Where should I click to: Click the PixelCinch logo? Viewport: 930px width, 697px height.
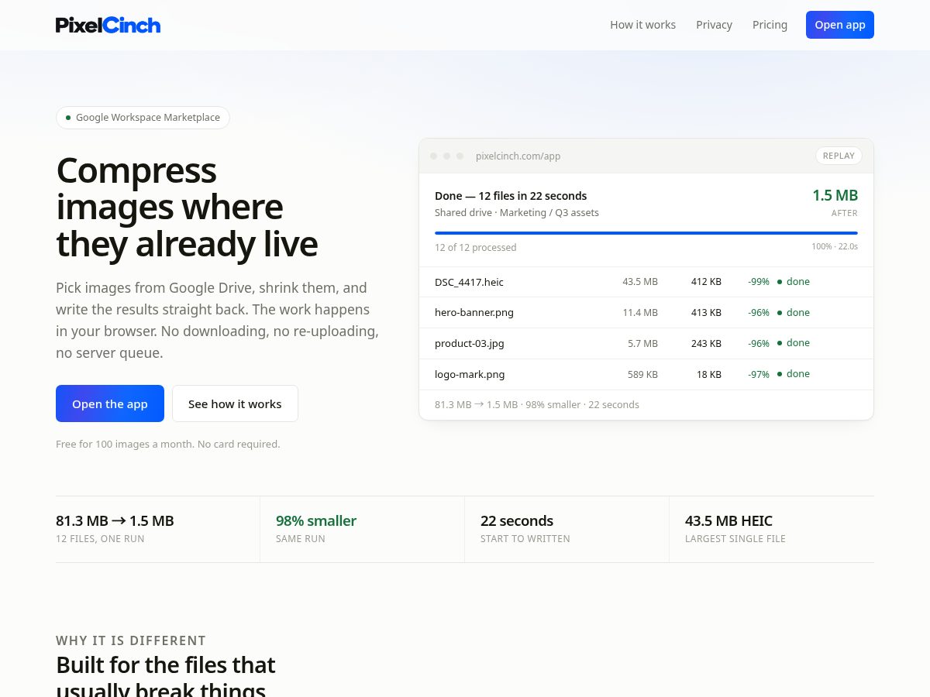click(108, 25)
